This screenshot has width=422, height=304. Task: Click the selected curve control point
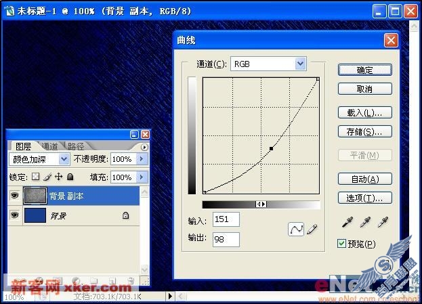271,148
